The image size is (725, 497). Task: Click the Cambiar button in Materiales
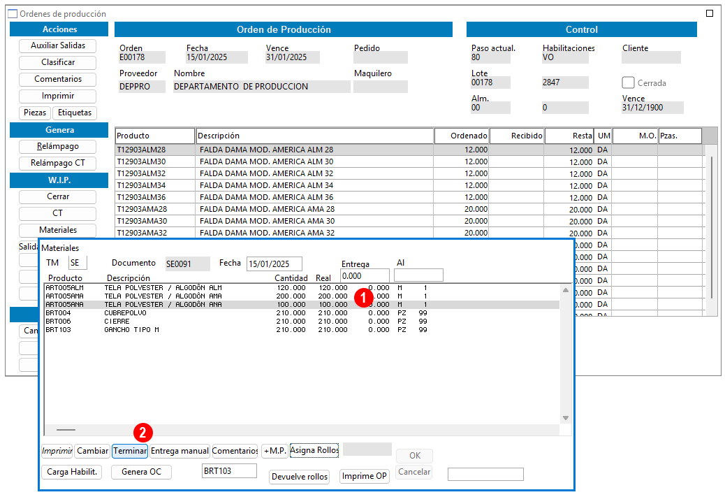coord(92,451)
